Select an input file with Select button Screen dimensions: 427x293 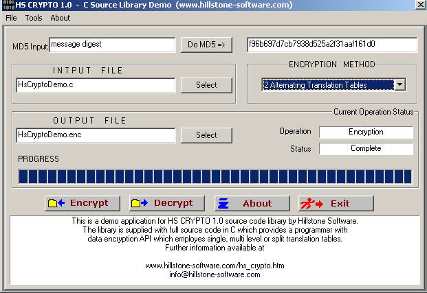(x=206, y=85)
